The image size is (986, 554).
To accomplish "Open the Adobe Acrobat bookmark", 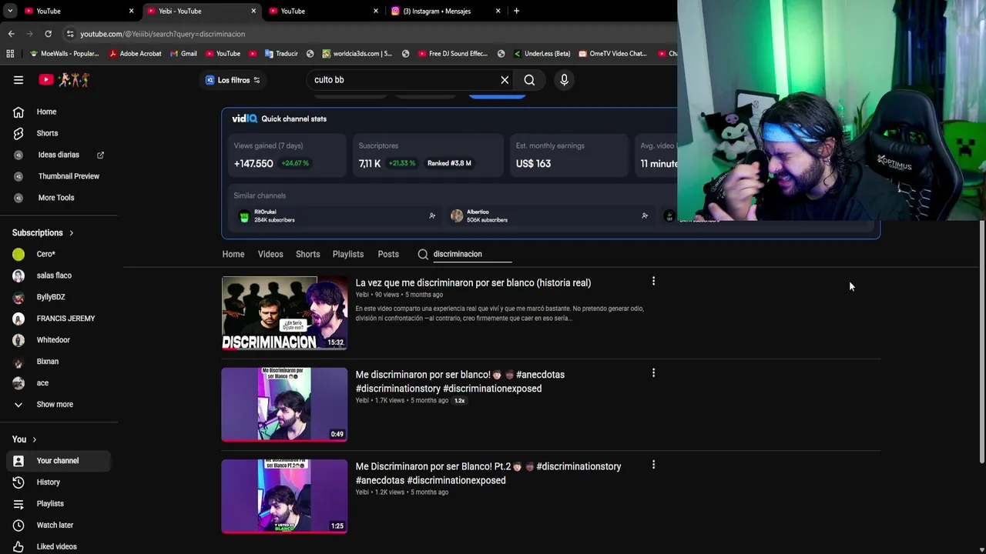I will [x=135, y=54].
